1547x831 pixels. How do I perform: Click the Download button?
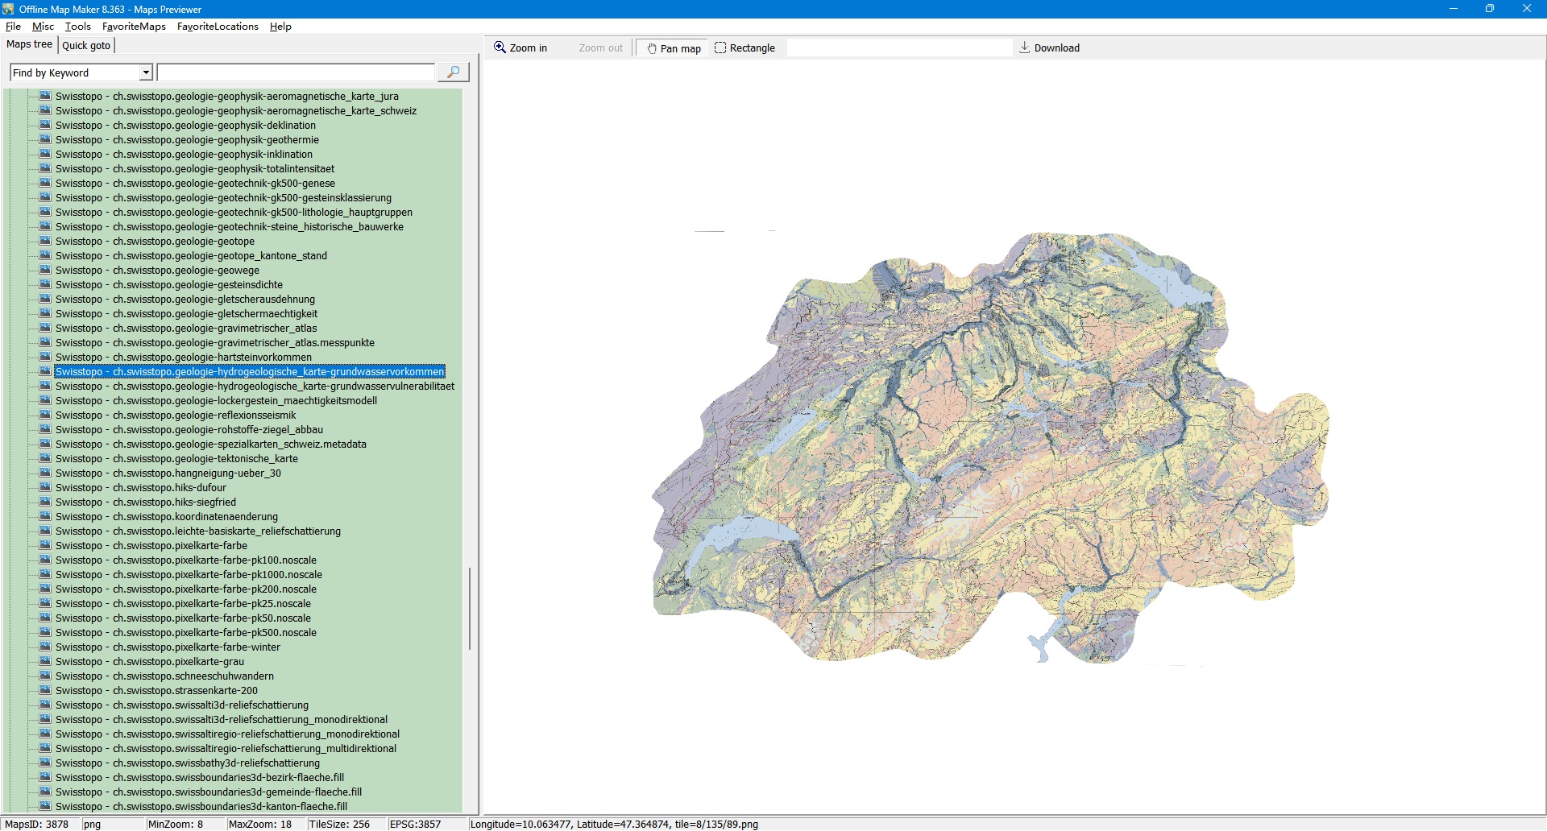1049,48
